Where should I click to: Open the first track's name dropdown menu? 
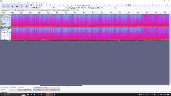[5, 15]
